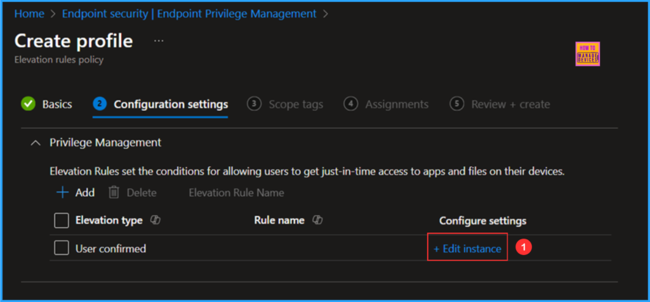Click the Configure settings column header

click(483, 221)
